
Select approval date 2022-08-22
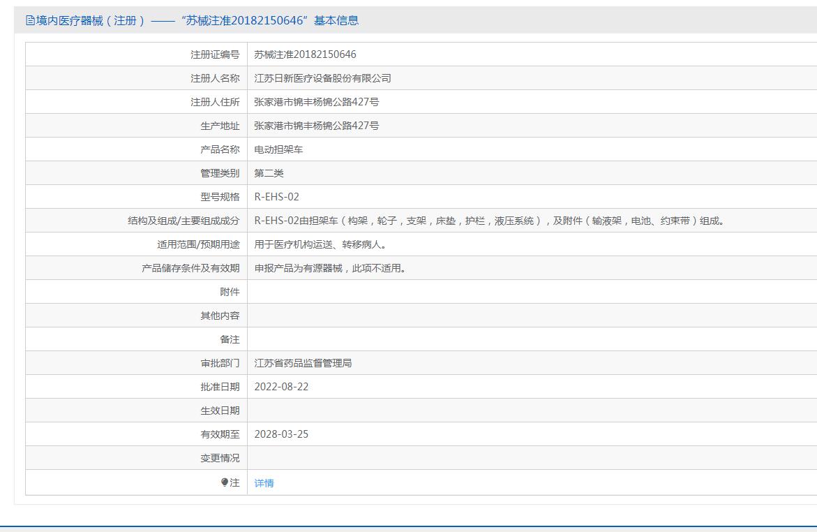pos(281,387)
